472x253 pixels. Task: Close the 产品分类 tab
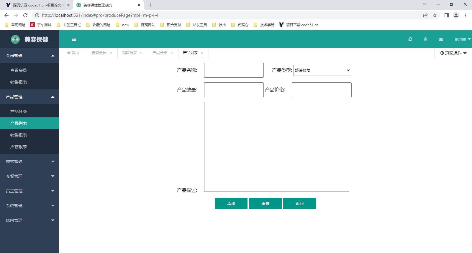[x=172, y=53]
